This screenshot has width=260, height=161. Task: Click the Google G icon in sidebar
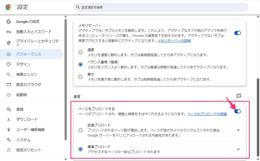9,21
